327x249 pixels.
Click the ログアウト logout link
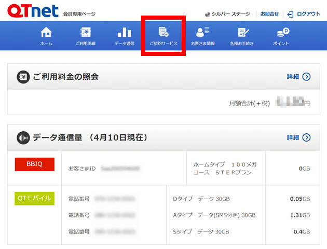304,14
